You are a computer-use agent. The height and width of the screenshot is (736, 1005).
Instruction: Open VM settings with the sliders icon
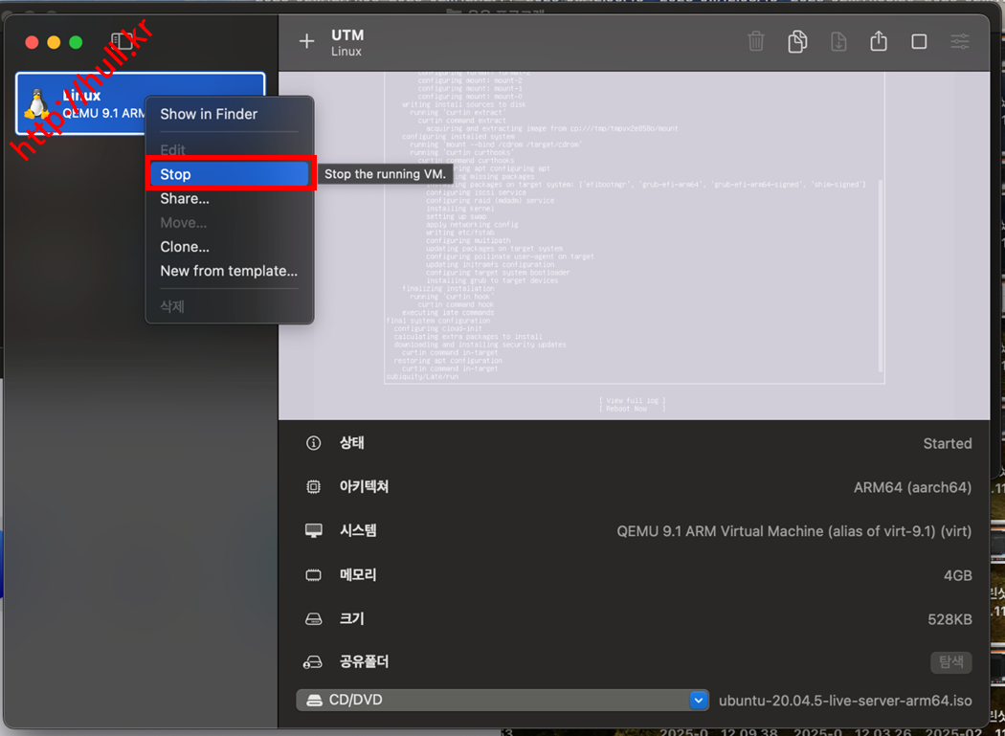(x=960, y=42)
